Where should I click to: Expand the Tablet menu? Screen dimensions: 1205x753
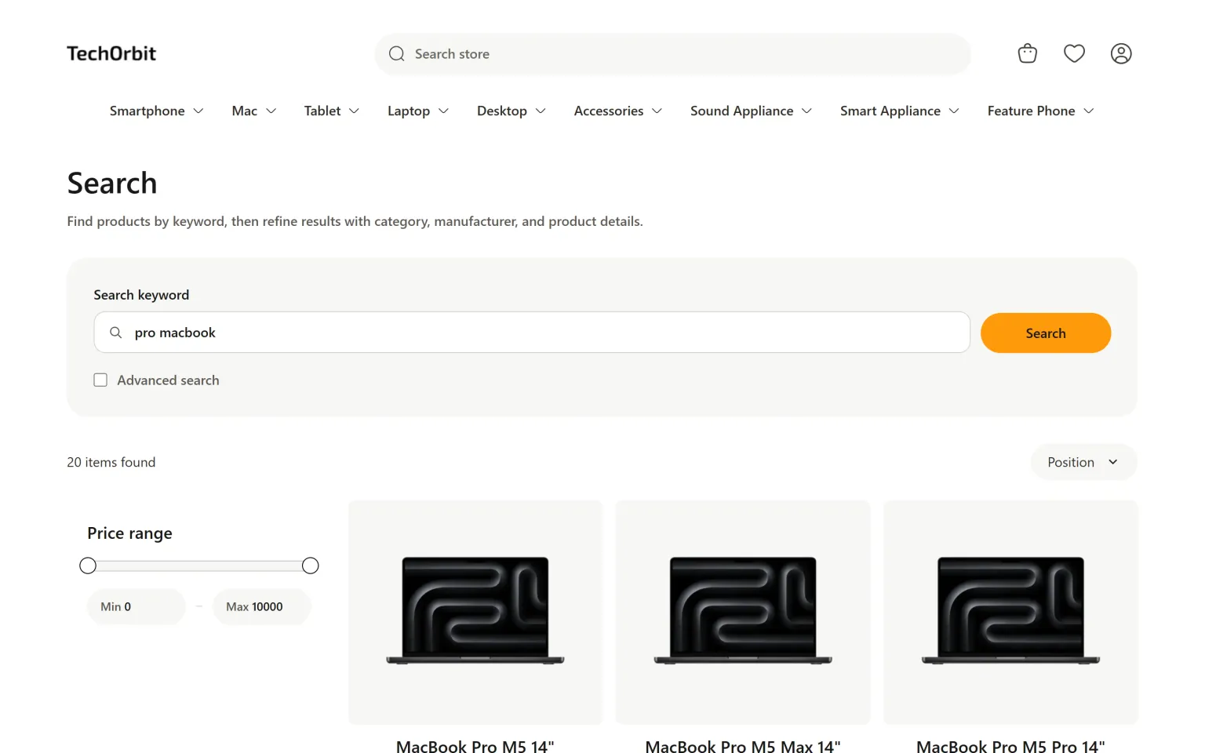[x=331, y=111]
